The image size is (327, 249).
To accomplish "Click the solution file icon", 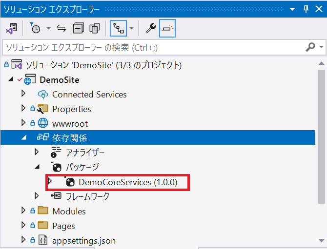I will [17, 64].
